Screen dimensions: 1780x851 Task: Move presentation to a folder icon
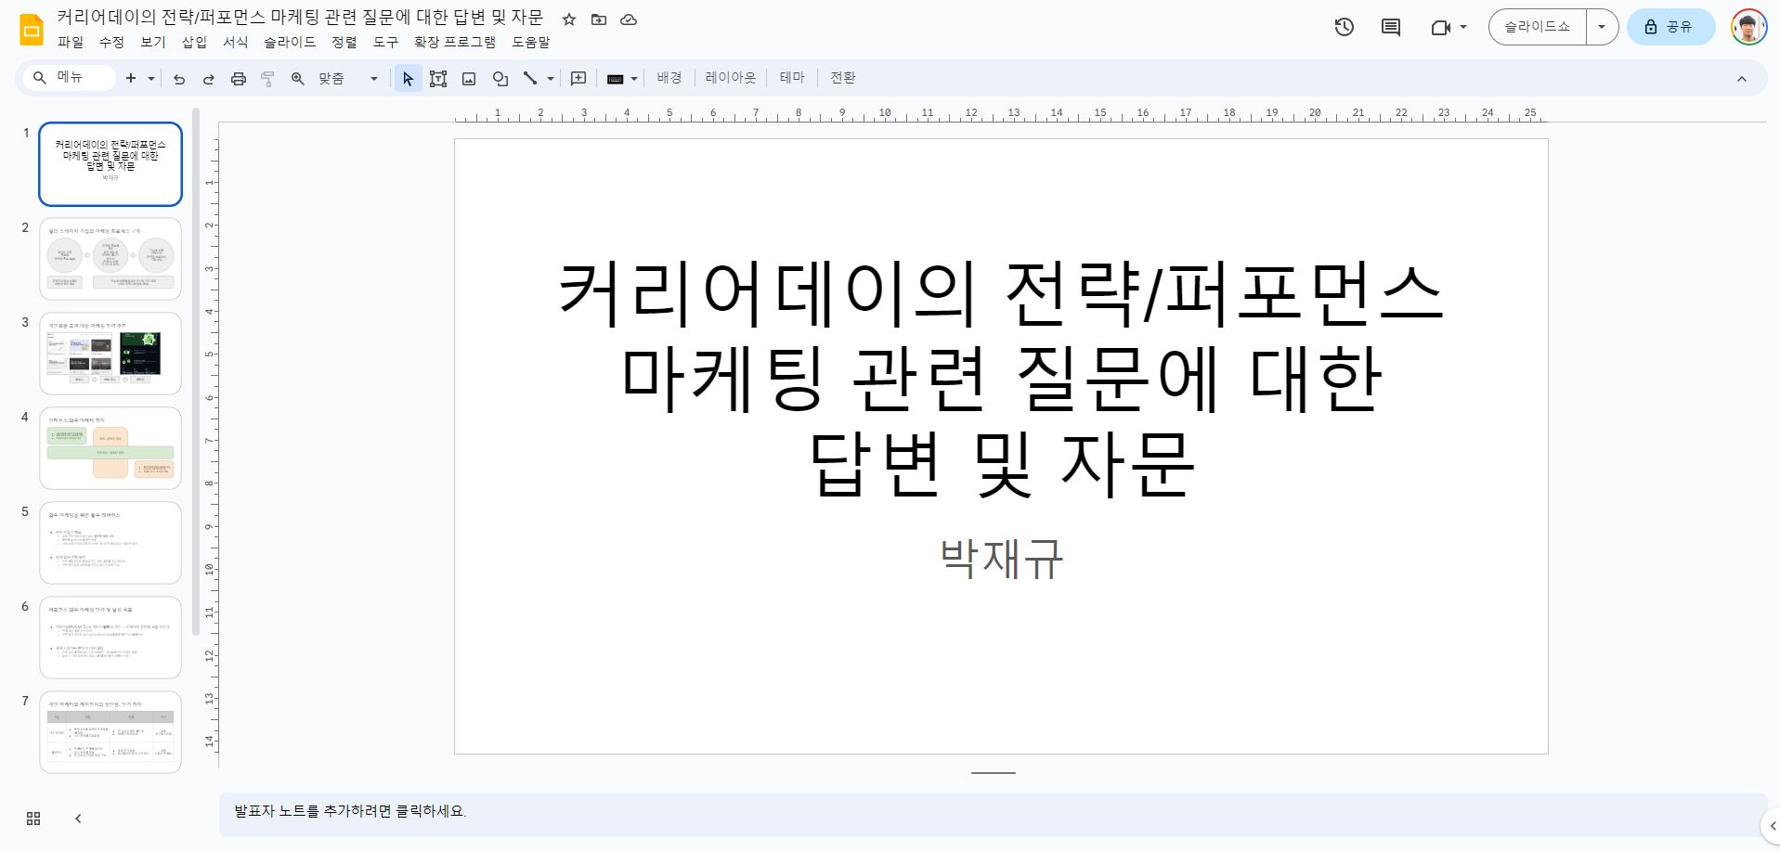click(599, 19)
